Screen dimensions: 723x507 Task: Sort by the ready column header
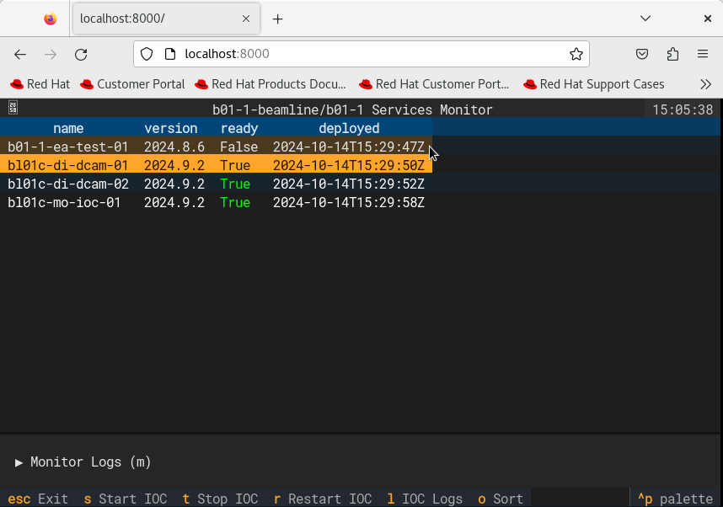point(239,128)
